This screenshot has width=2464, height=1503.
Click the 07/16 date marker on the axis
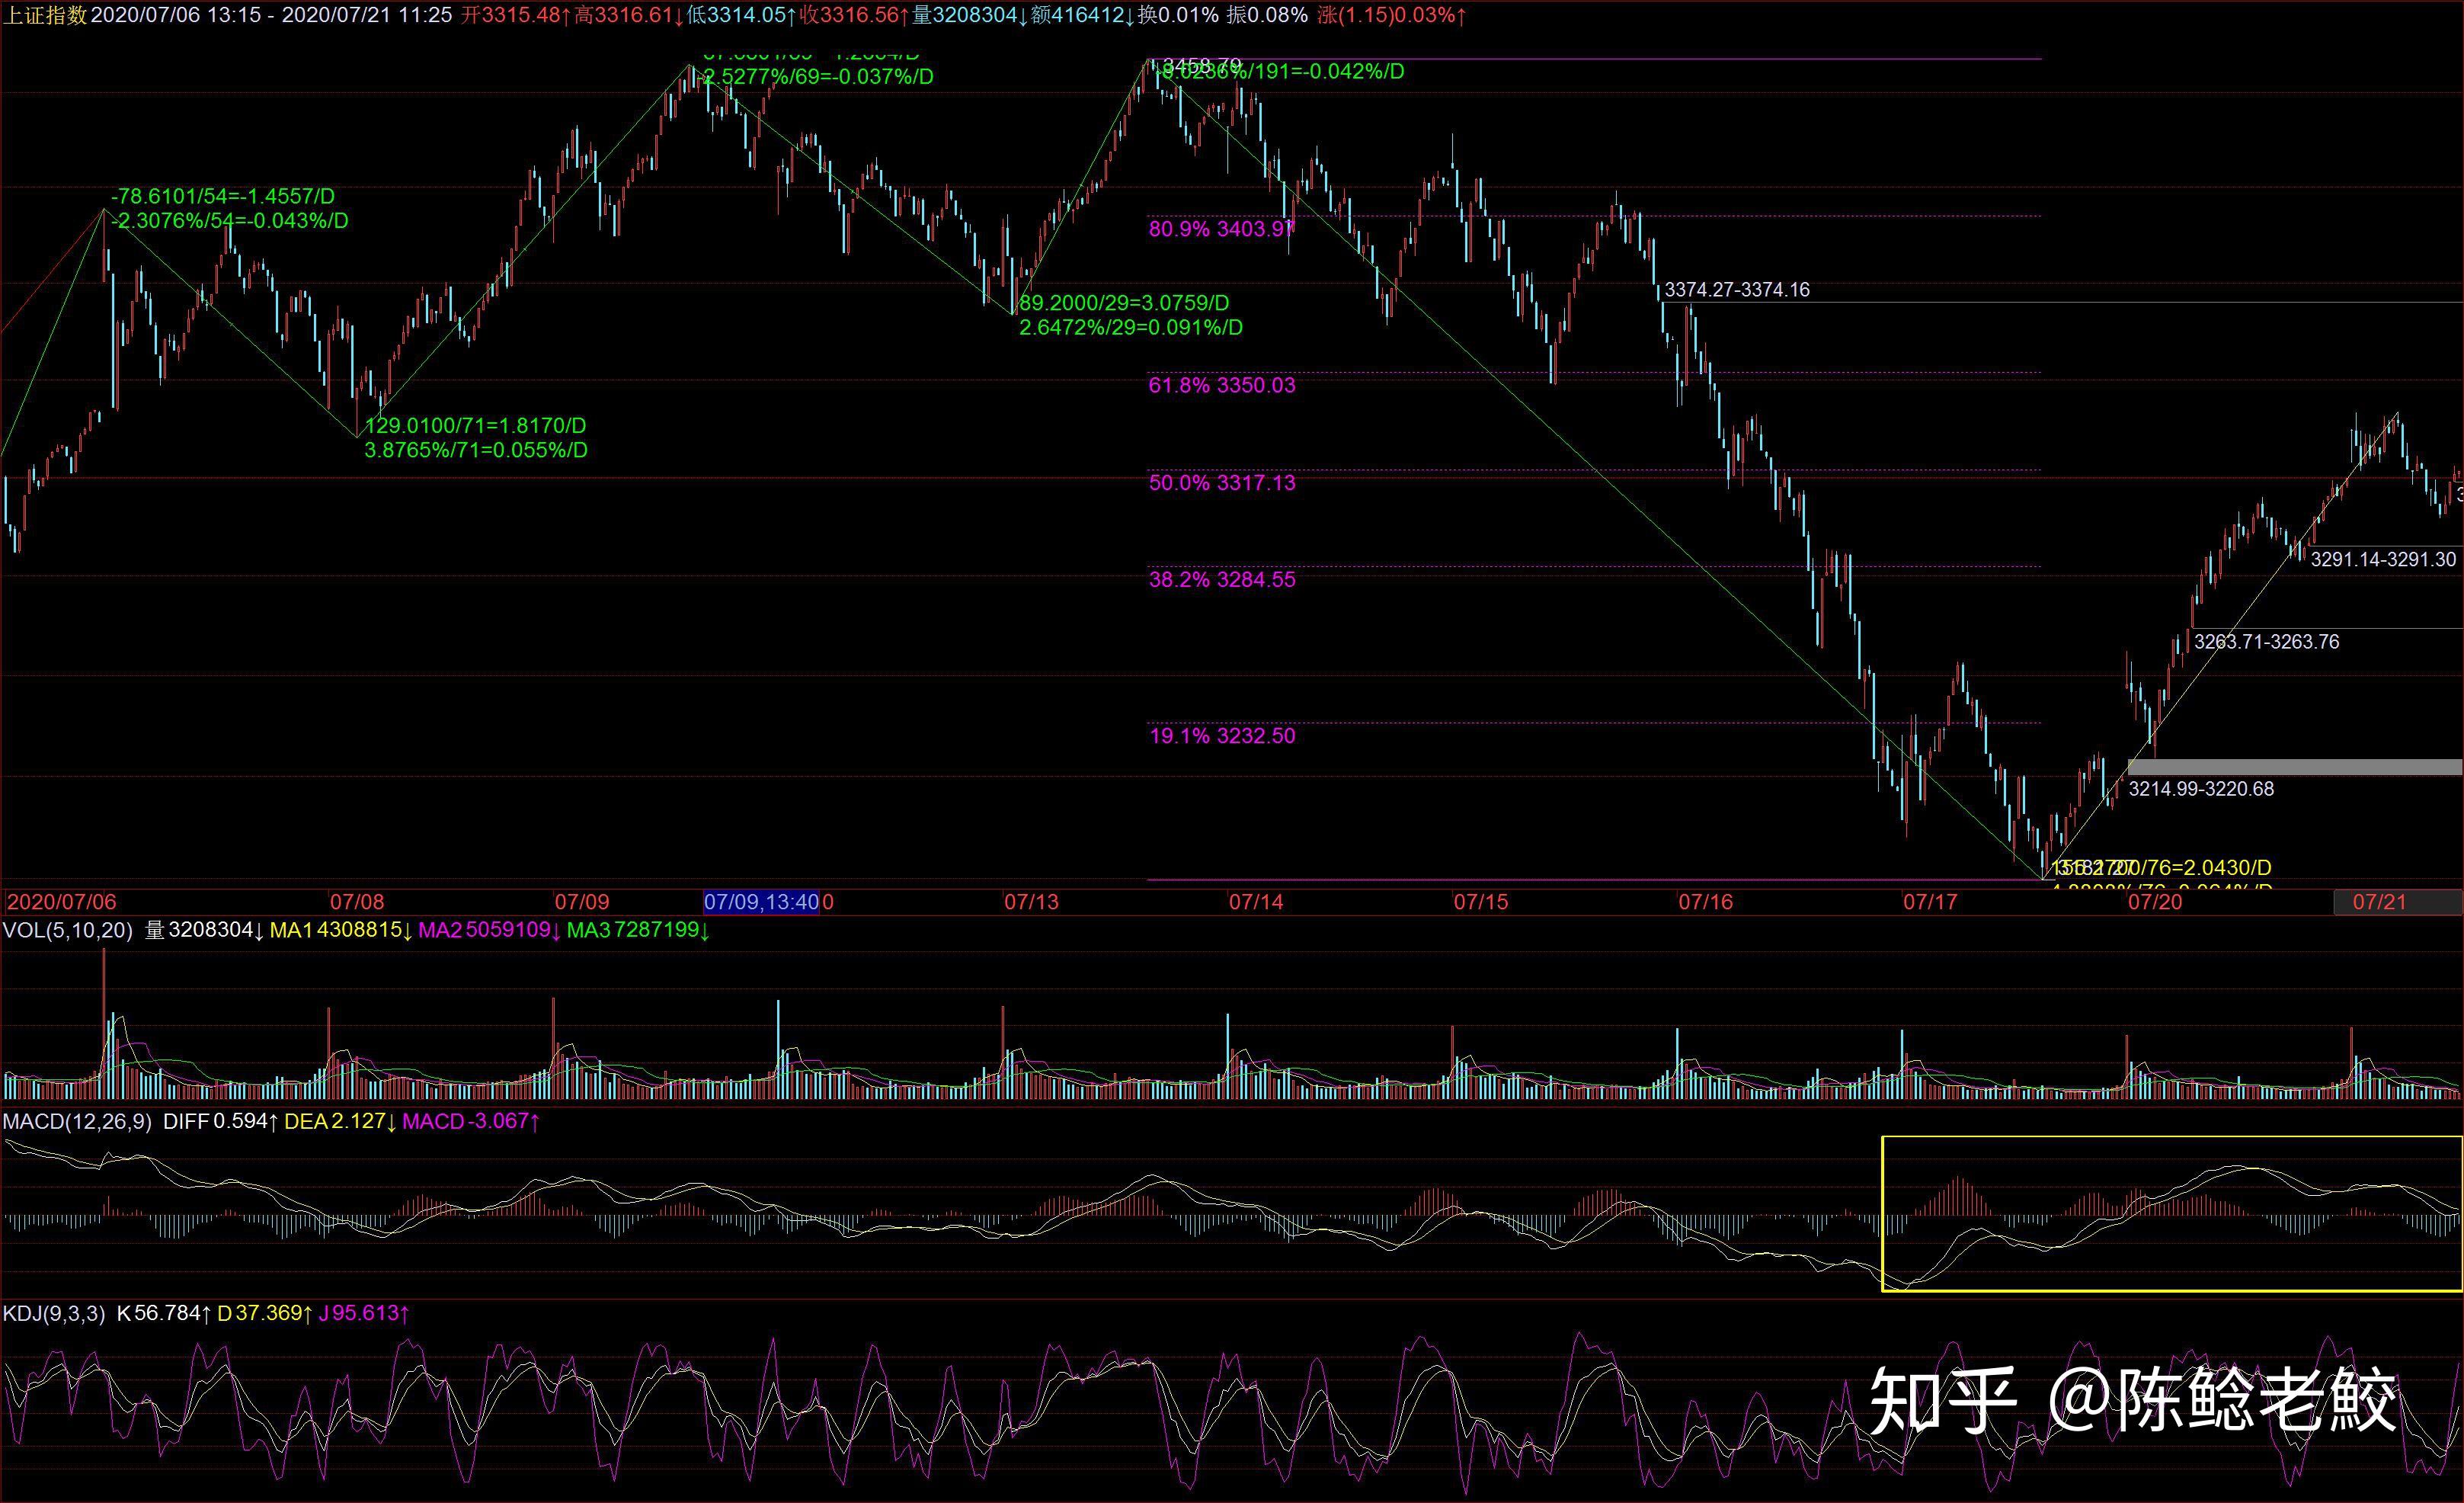tap(1705, 902)
